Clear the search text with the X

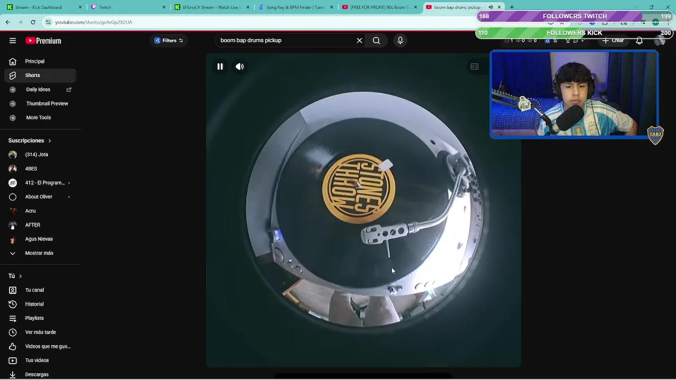pyautogui.click(x=360, y=40)
